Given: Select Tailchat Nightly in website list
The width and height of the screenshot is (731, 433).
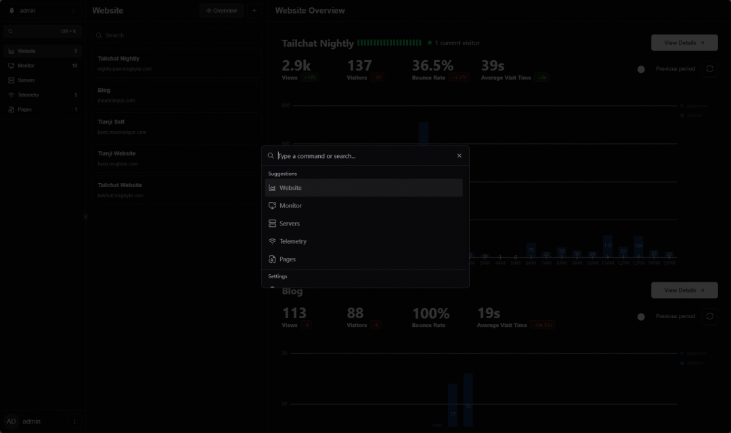Looking at the screenshot, I should click(x=177, y=63).
